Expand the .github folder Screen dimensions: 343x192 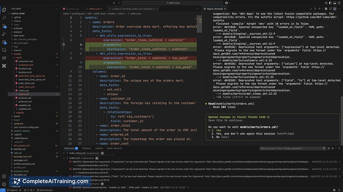pos(17,17)
